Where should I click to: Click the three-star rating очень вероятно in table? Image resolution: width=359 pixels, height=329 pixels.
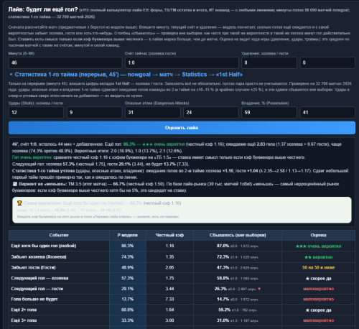(318, 246)
